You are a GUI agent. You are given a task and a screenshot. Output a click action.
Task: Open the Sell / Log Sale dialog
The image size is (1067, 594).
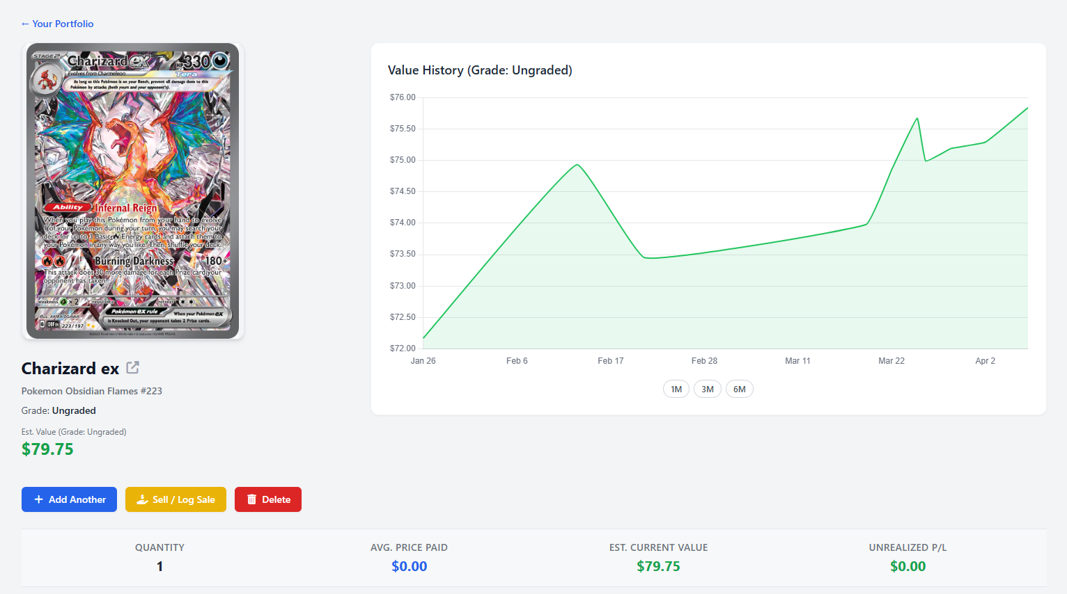[176, 499]
